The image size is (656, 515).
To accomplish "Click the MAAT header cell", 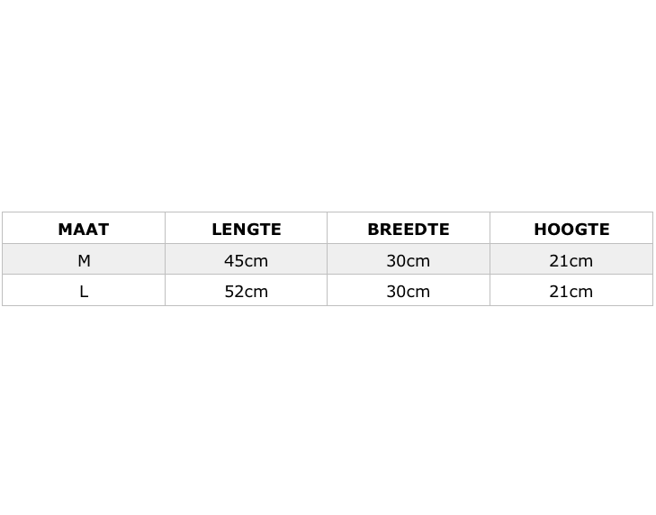I will (x=84, y=229).
